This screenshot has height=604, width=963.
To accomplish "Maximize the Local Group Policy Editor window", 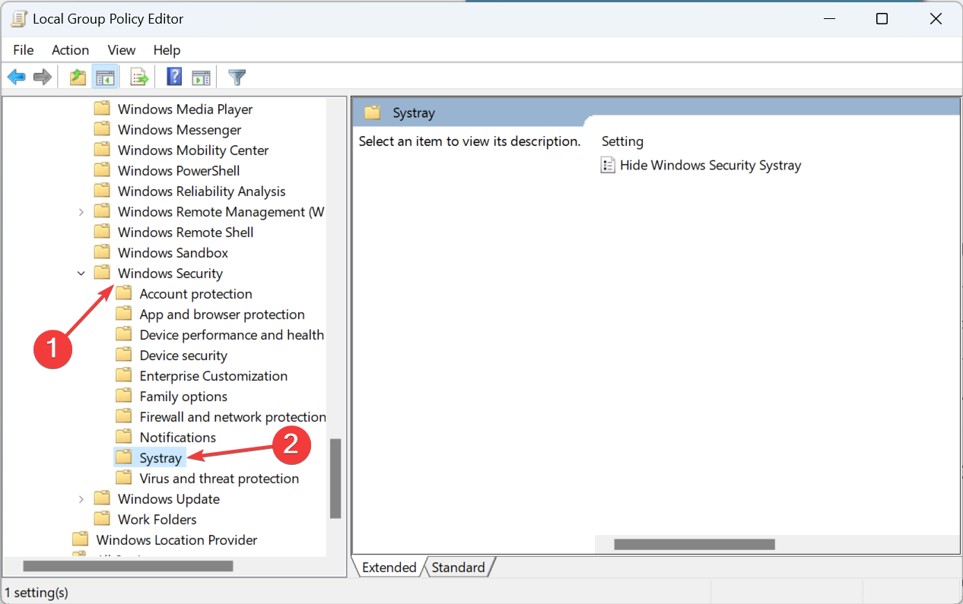I will click(x=882, y=19).
